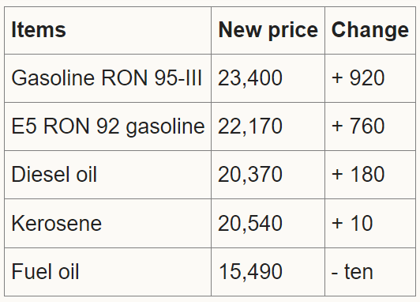
Task: Select the E5 RON 92 gasoline cell
Action: 107,126
